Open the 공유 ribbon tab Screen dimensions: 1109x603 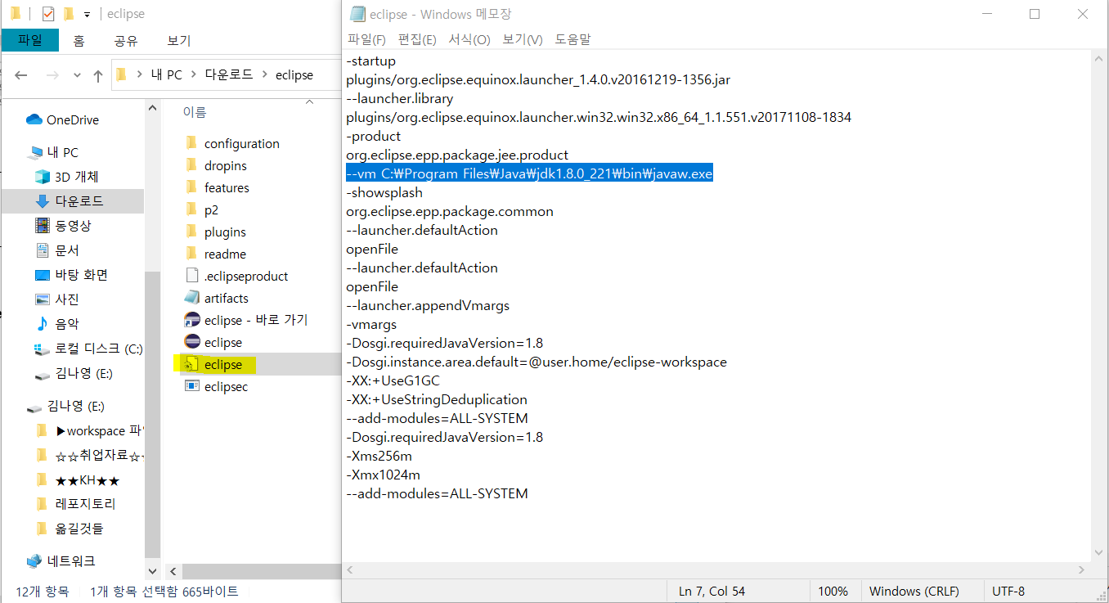coord(126,40)
